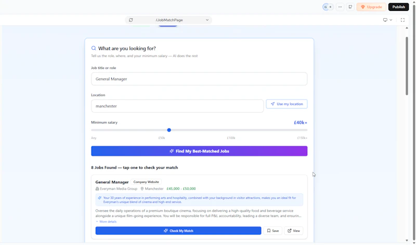Save the General Manager job
Screen dimensions: 416x245
click(x=272, y=230)
